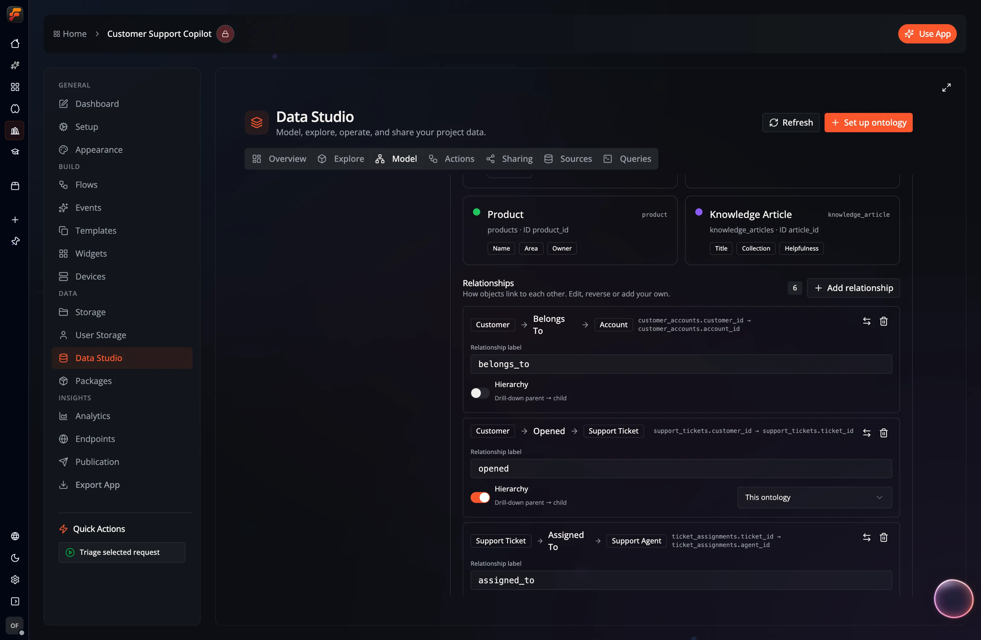
Task: Click the pin icon in left rail
Action: (x=15, y=241)
